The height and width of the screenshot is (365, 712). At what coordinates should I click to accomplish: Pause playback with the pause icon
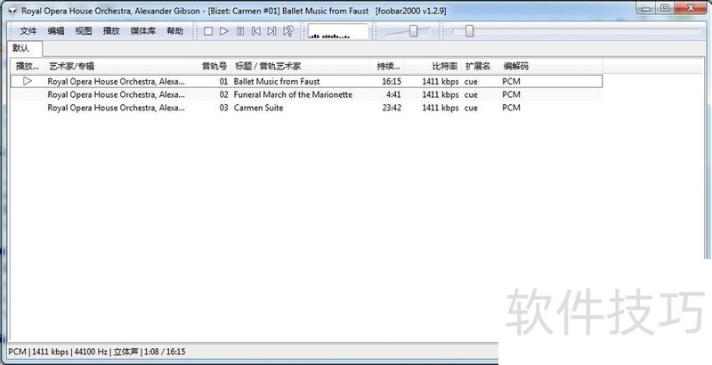tap(240, 31)
